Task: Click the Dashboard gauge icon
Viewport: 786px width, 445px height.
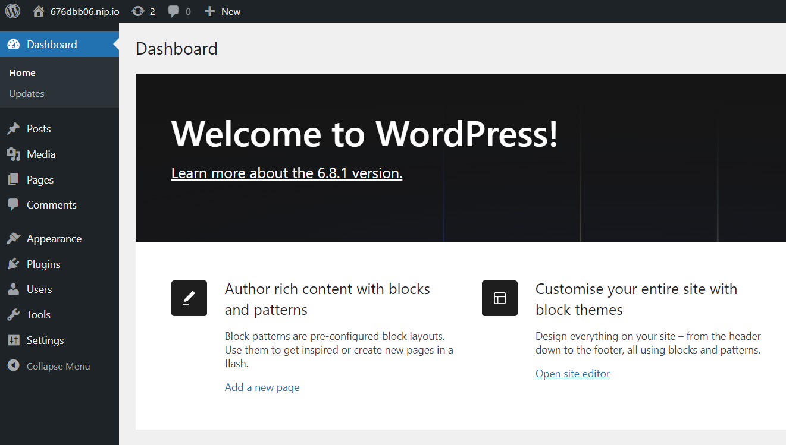Action: point(13,45)
